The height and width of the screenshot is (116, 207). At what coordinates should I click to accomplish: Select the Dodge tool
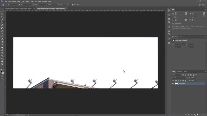point(2,47)
